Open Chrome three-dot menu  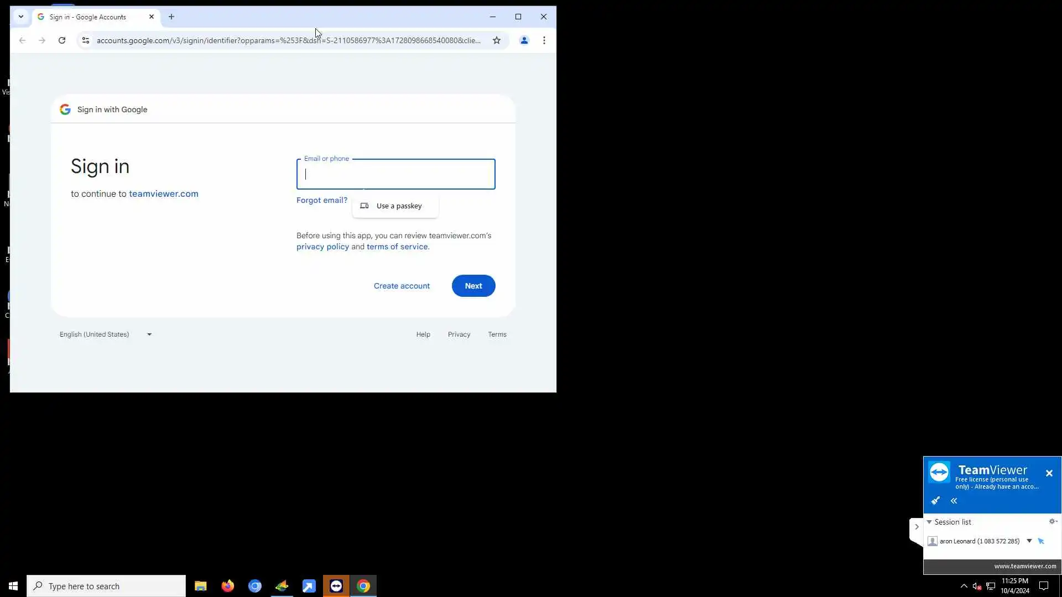click(x=544, y=40)
